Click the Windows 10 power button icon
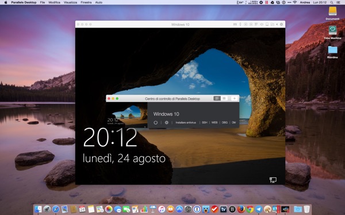The height and width of the screenshot is (215, 345). (156, 123)
